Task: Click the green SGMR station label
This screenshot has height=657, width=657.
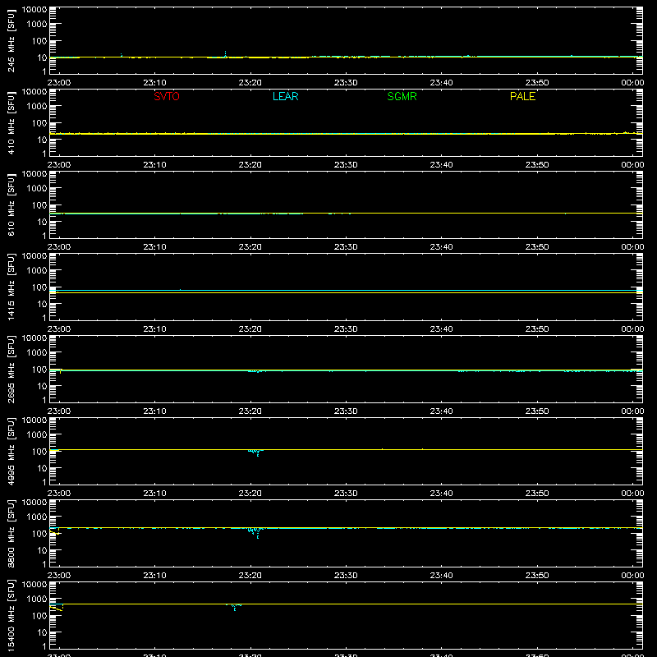Action: 402,96
